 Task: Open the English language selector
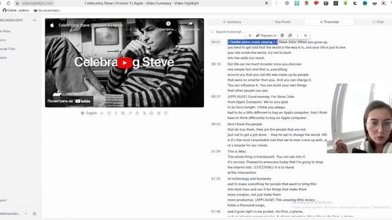point(89,113)
